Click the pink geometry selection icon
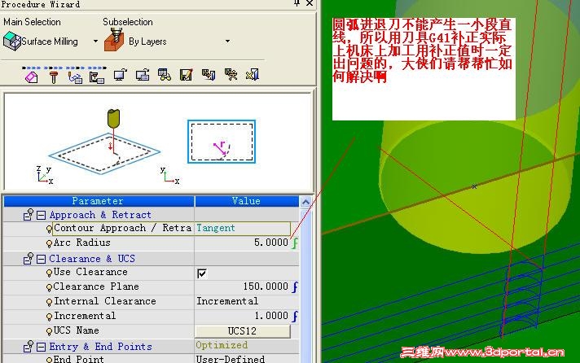This screenshot has height=363, width=580. (x=32, y=77)
